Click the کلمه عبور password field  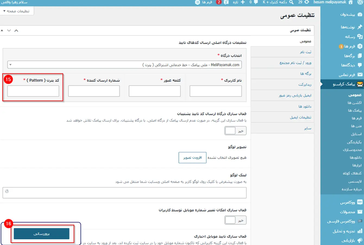155,91
